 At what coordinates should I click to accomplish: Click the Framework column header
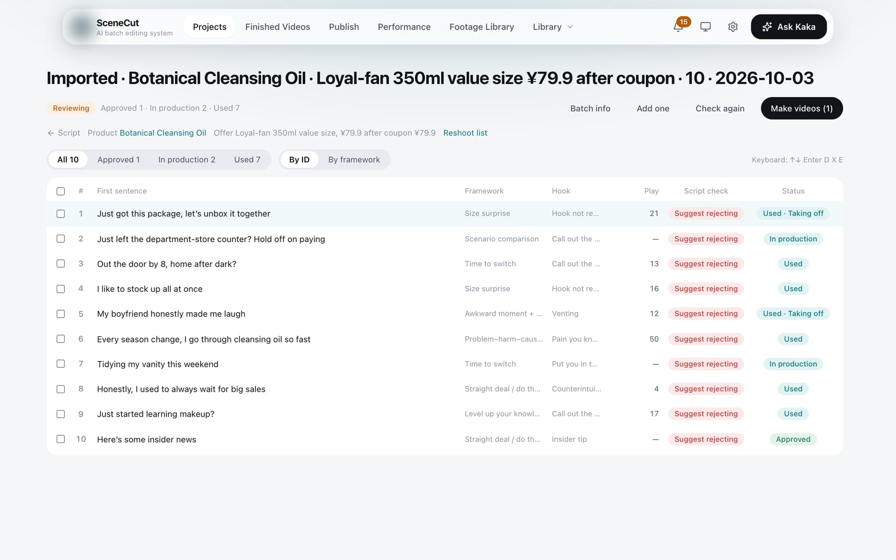coord(484,191)
